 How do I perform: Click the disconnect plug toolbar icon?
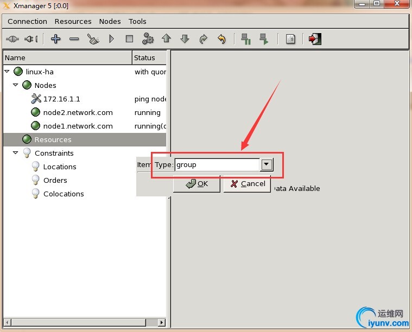(x=31, y=39)
